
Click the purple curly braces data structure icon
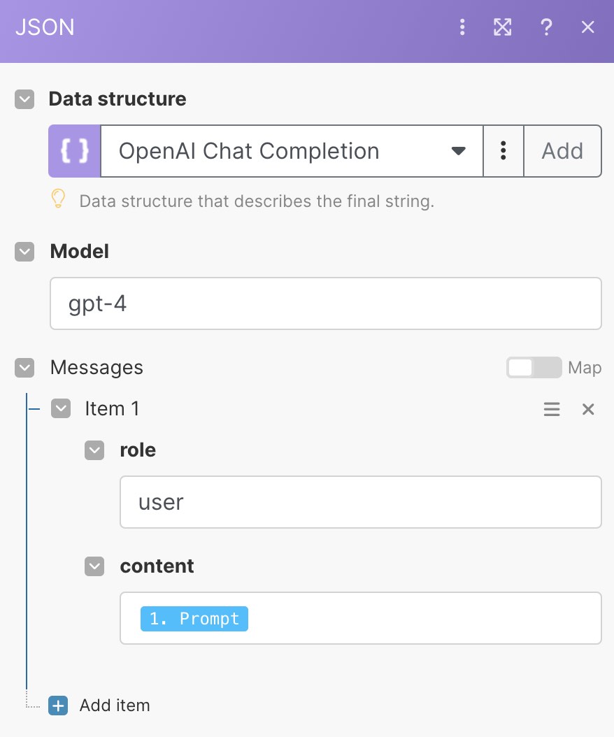pyautogui.click(x=75, y=151)
